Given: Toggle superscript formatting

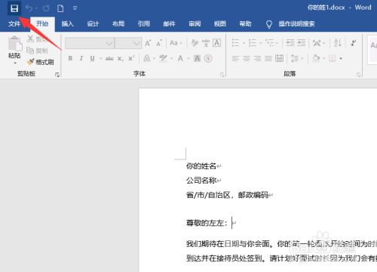Looking at the screenshot, I should 131,58.
